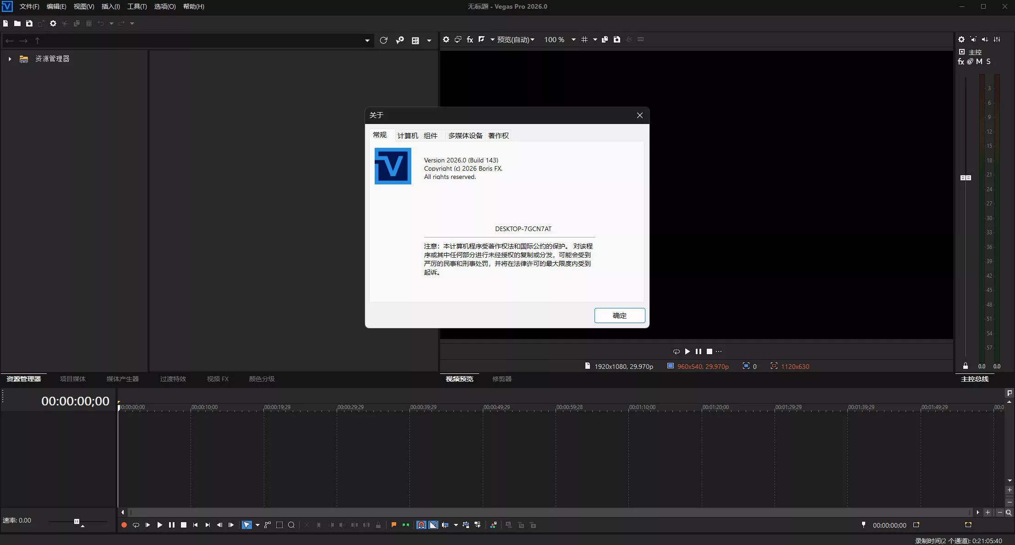This screenshot has width=1015, height=545.
Task: Stop playback in timeline transport bar
Action: (184, 525)
